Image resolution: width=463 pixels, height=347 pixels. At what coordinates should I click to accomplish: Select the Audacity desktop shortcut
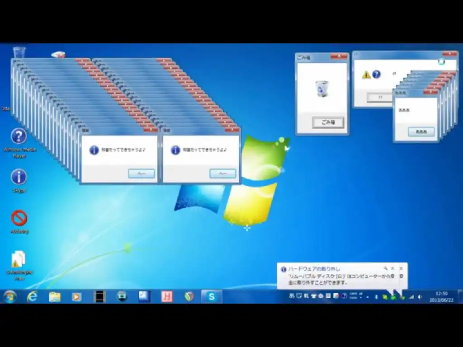(x=19, y=222)
